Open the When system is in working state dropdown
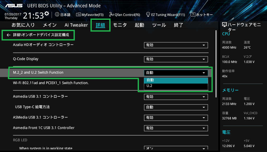 click(176, 148)
